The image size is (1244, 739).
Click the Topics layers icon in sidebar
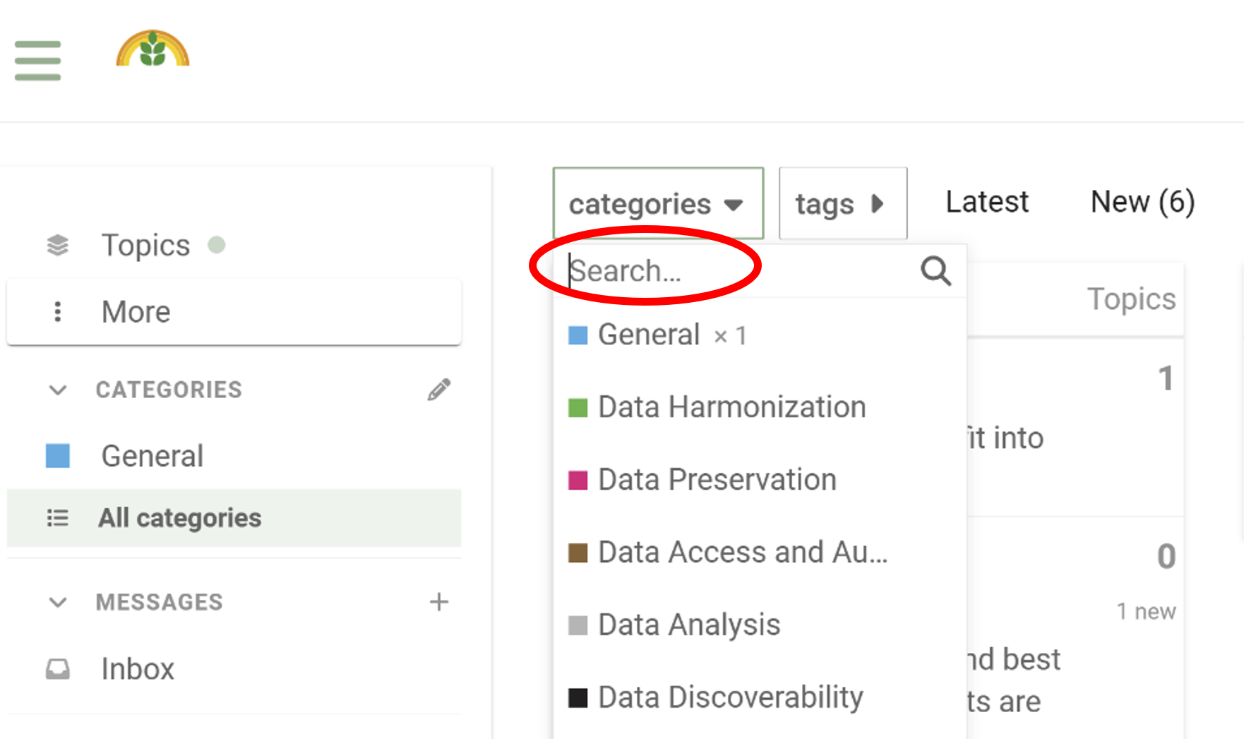tap(58, 245)
